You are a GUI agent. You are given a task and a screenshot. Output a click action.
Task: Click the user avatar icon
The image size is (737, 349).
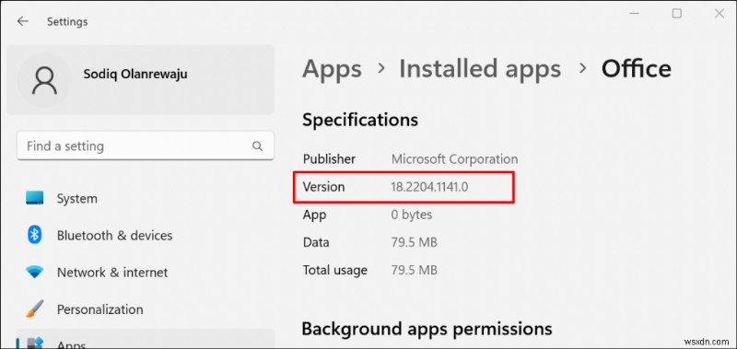coord(44,80)
